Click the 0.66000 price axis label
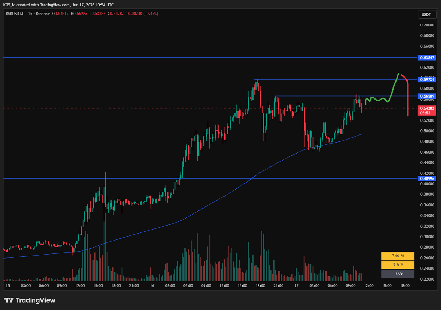This screenshot has width=441, height=310. (x=427, y=46)
